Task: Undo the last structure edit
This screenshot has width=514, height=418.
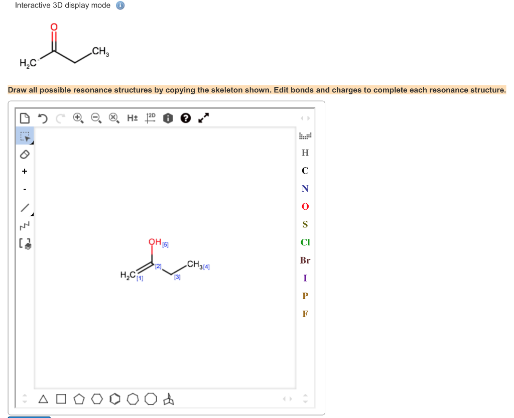Action: (x=43, y=118)
